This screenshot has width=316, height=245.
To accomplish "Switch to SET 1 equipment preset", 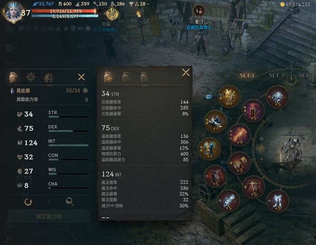I will 247,76.
